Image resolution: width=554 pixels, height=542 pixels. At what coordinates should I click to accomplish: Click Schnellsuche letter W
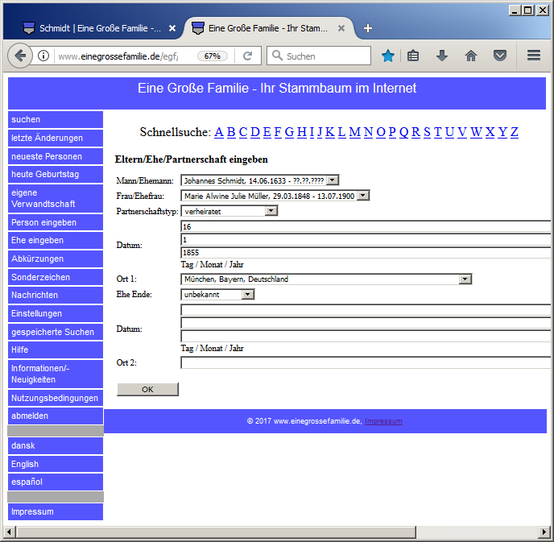[476, 132]
